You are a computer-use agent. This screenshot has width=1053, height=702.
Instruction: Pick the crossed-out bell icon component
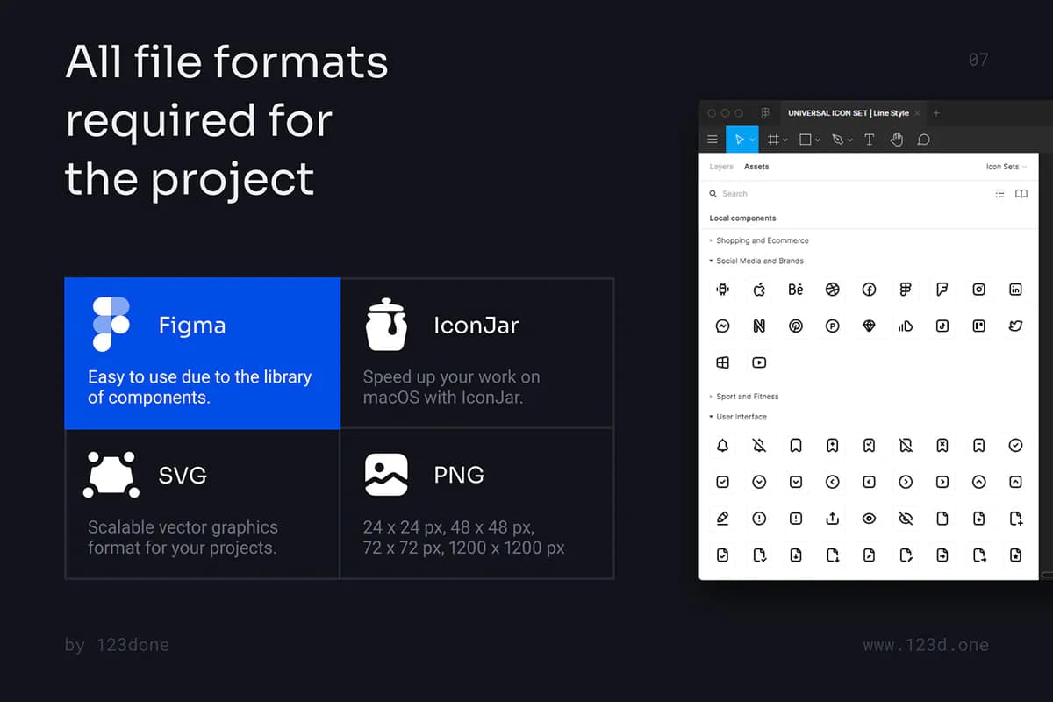point(759,446)
